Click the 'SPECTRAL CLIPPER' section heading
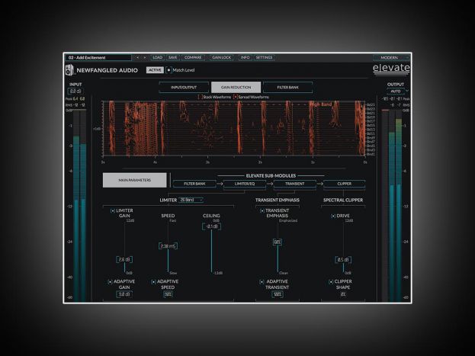Viewport: 475px width, 356px height. click(x=343, y=200)
